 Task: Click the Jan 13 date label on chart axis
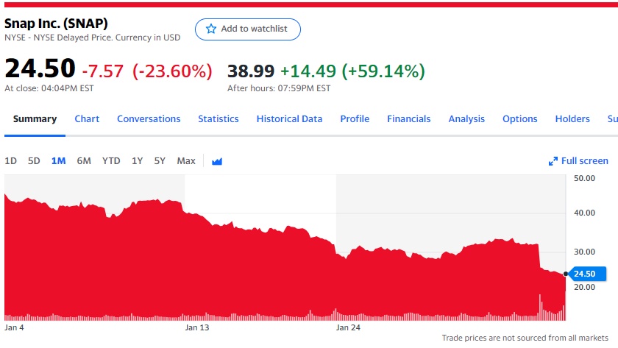click(197, 327)
